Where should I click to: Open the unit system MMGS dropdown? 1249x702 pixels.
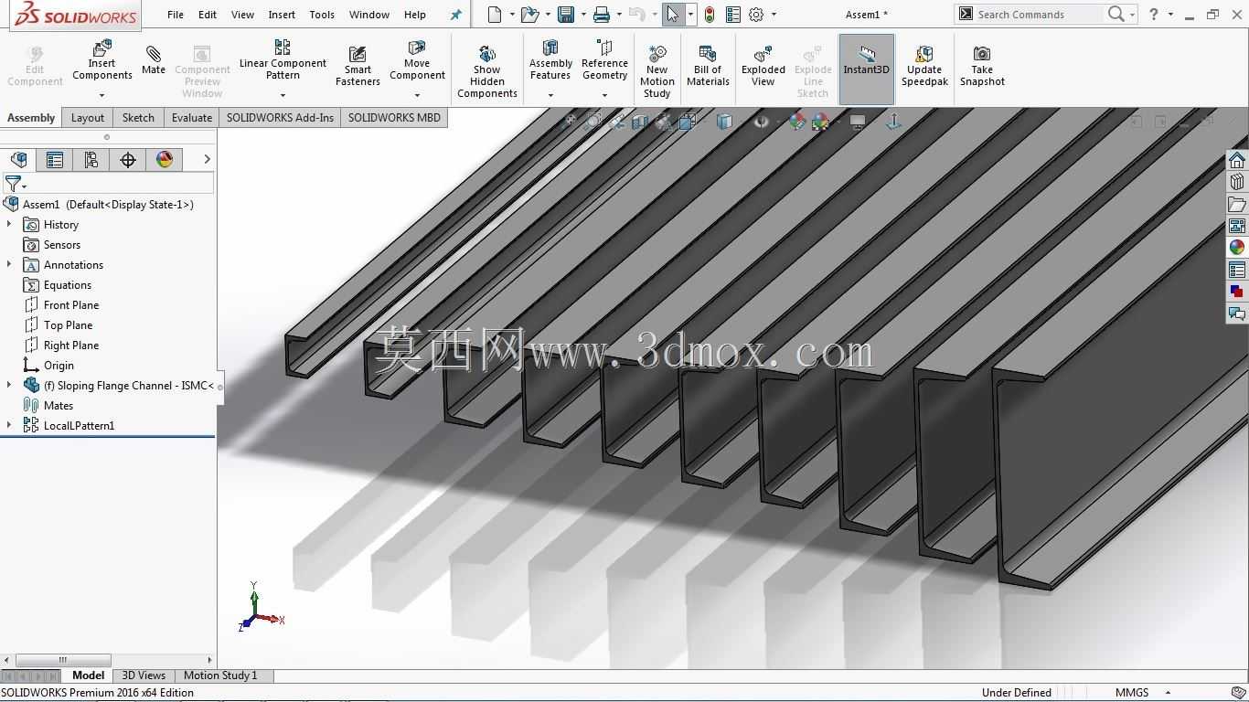(x=1168, y=693)
